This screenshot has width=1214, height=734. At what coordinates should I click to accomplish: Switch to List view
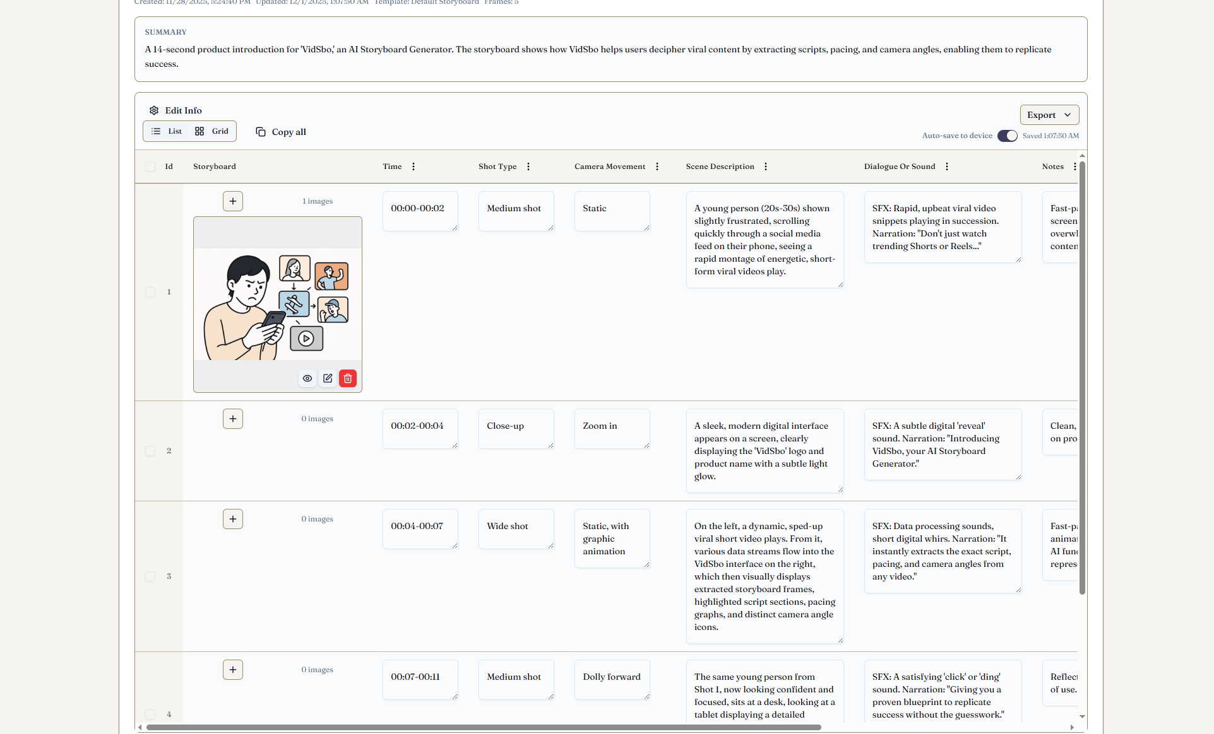[167, 131]
